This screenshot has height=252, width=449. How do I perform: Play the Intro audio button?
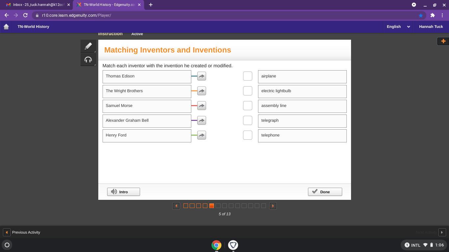coord(124,192)
